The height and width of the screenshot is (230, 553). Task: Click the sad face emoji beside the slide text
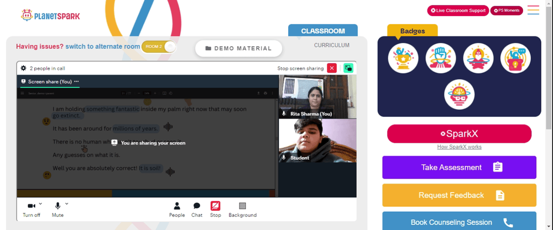(x=46, y=122)
